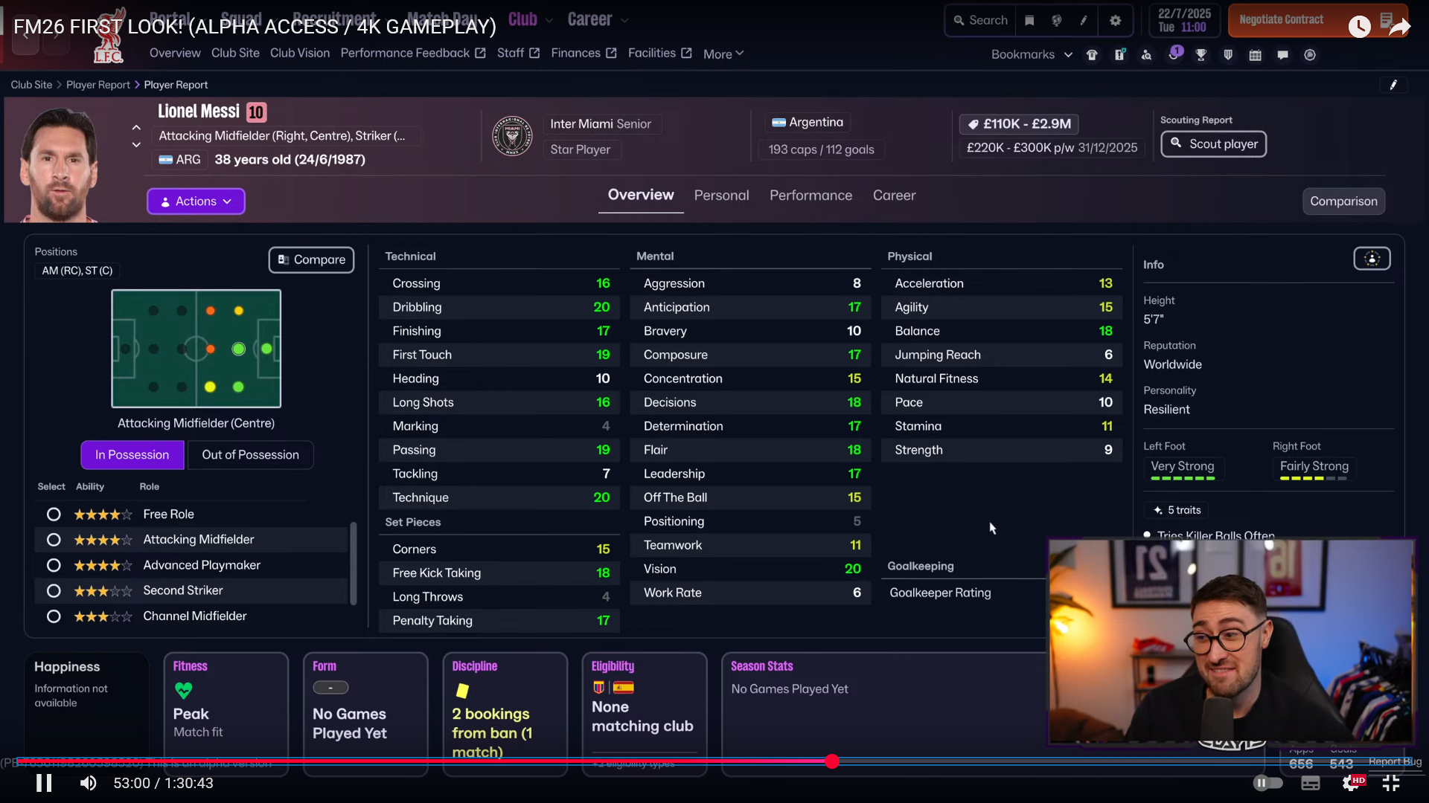Expand the More menu in club navigation

(723, 54)
